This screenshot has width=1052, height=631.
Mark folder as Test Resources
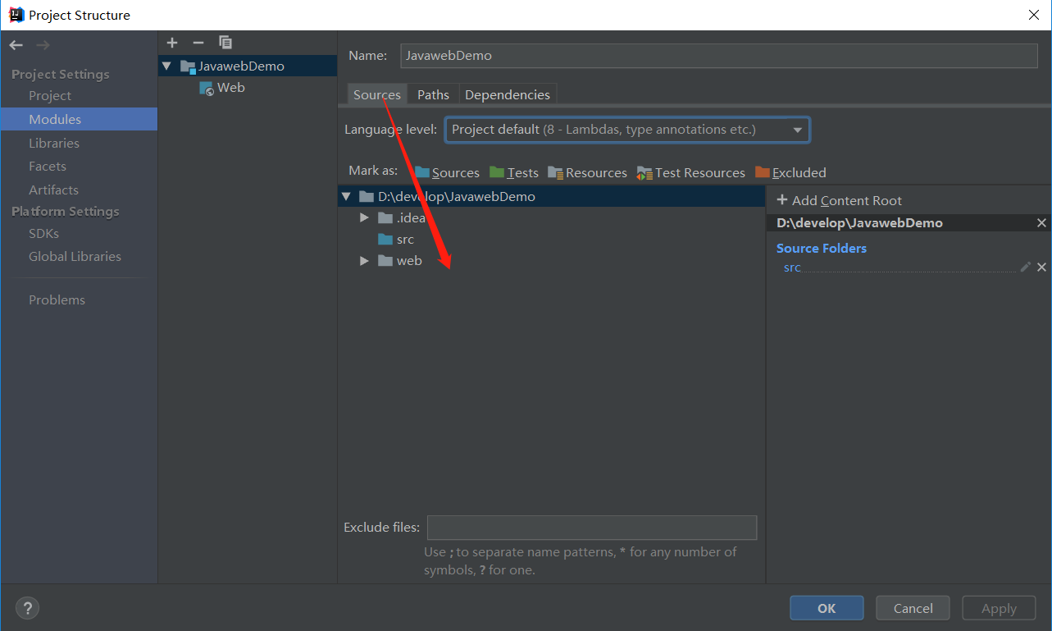[690, 172]
